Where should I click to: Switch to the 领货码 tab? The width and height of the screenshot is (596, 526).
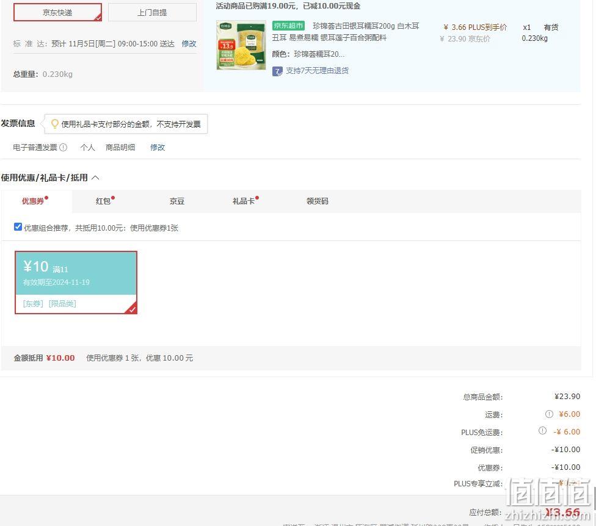point(318,201)
